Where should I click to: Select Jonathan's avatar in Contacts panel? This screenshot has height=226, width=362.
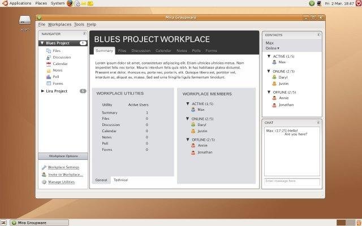pyautogui.click(x=274, y=105)
